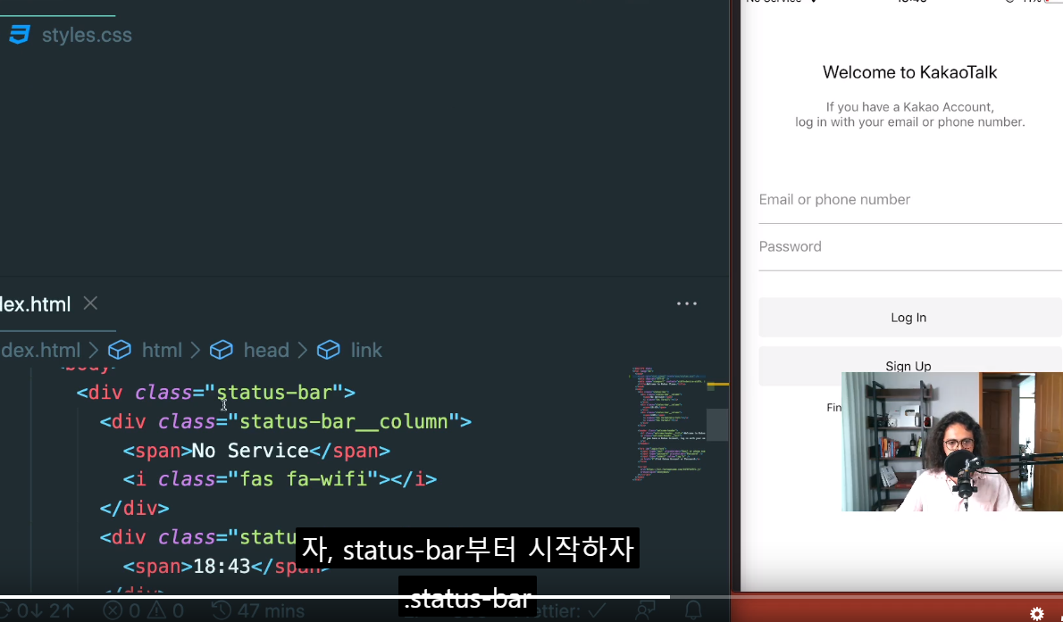Select the html breadcrumb item
Viewport: 1063px width, 622px height.
tap(162, 350)
